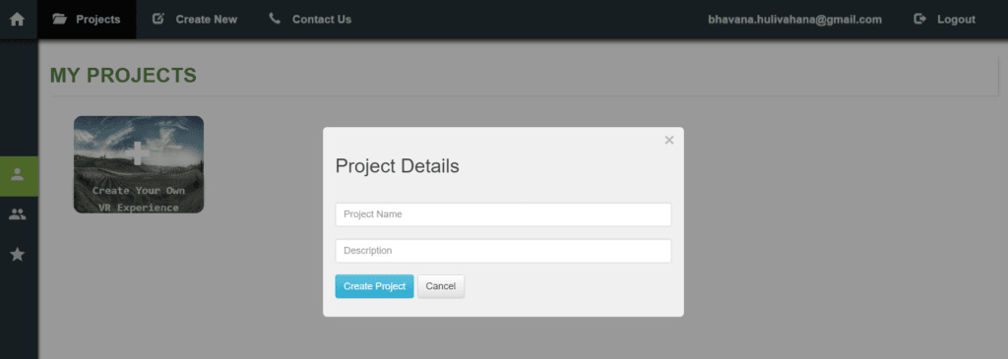Viewport: 1008px width, 359px height.
Task: Go to Contact Us text link
Action: (x=322, y=20)
